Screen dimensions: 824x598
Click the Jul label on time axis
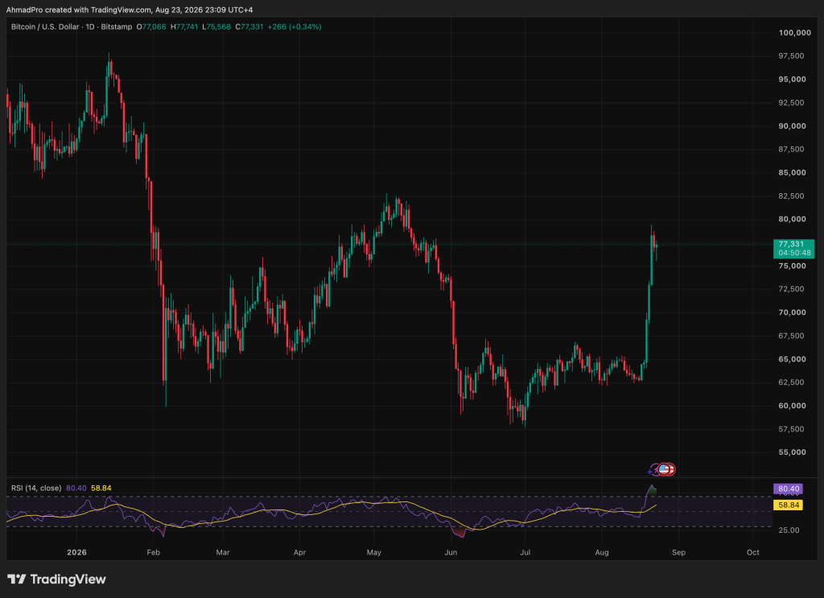(x=525, y=552)
